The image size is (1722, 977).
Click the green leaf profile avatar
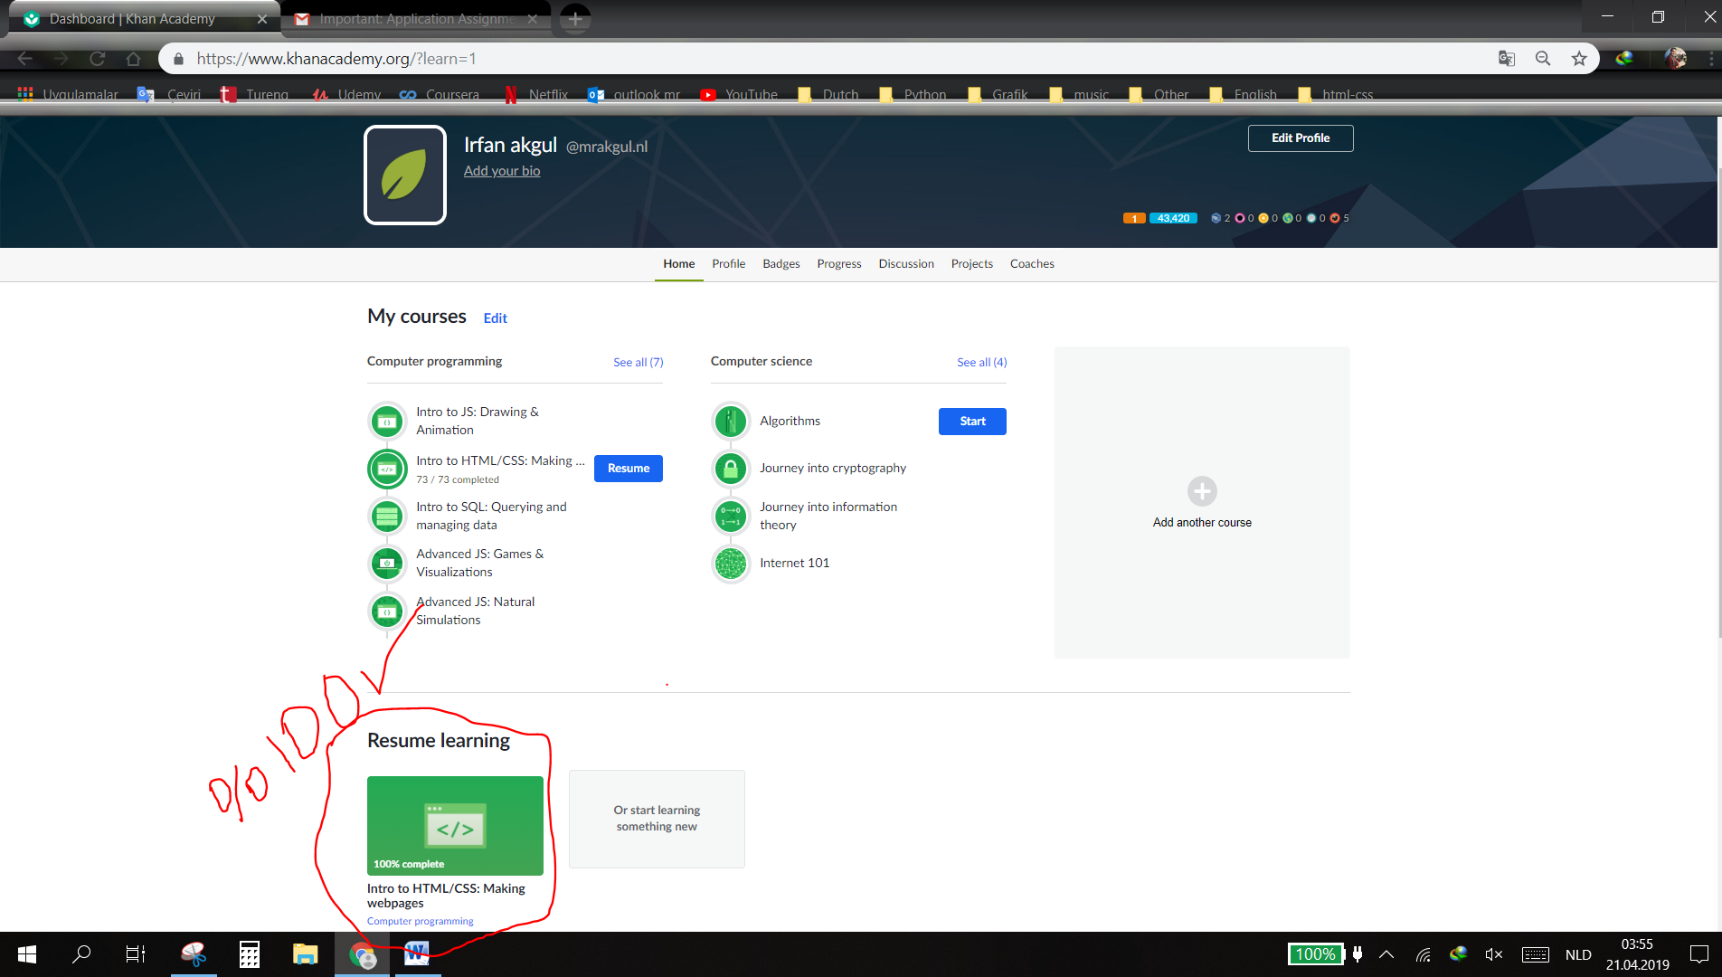coord(405,175)
